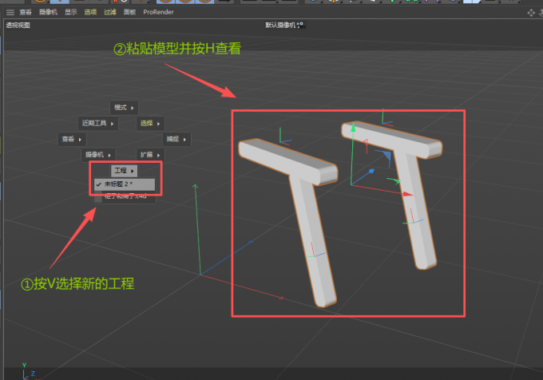Open the viewport hamburger menu icon
This screenshot has height=380, width=543.
pyautogui.click(x=10, y=13)
